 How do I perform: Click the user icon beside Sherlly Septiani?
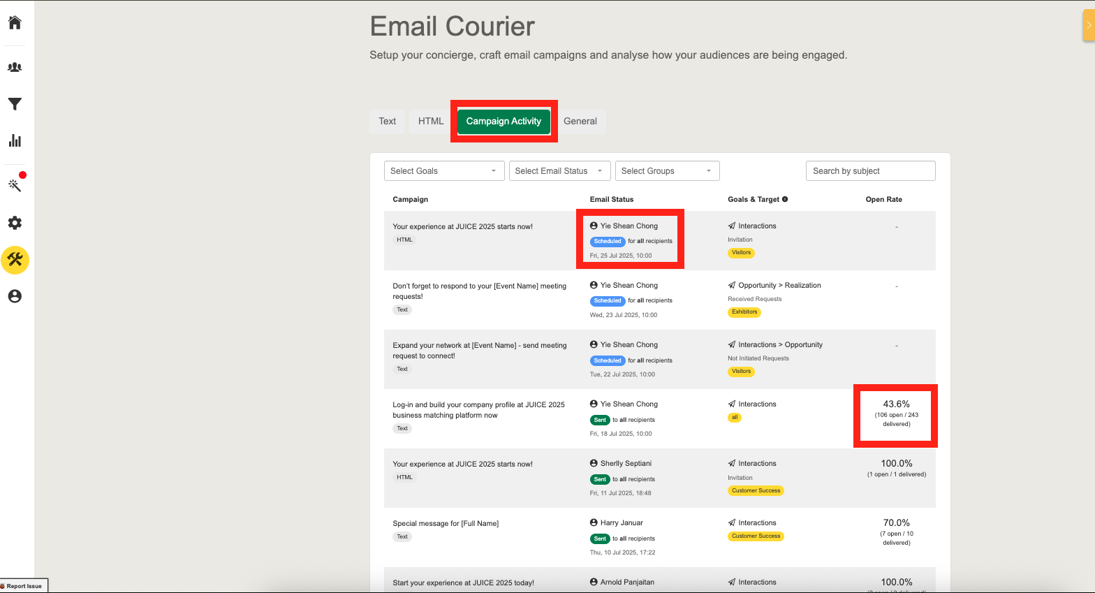(594, 463)
